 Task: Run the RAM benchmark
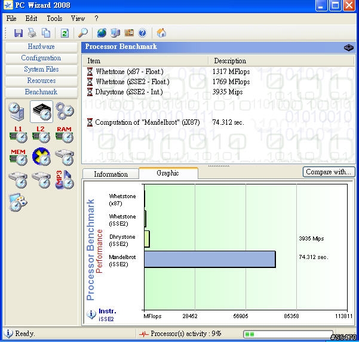65,134
